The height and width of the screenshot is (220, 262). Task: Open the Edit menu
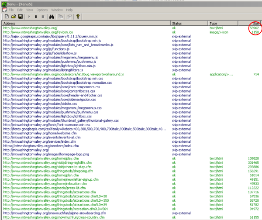coord(20,10)
